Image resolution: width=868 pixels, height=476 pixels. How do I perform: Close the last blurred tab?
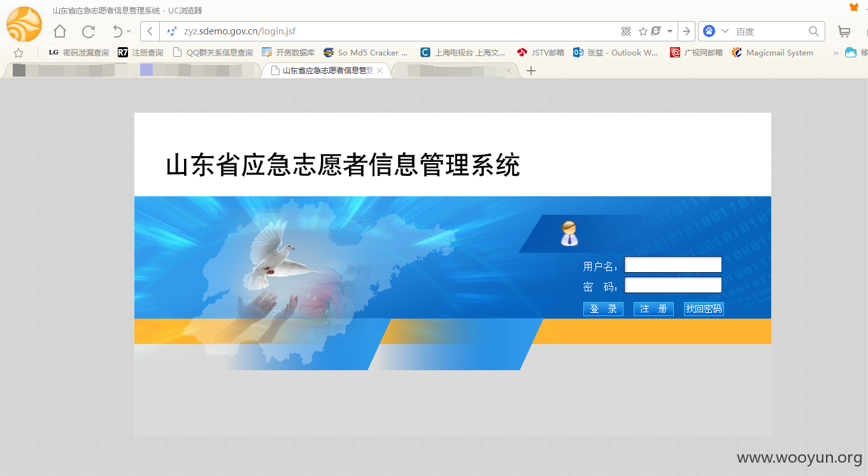click(x=509, y=71)
